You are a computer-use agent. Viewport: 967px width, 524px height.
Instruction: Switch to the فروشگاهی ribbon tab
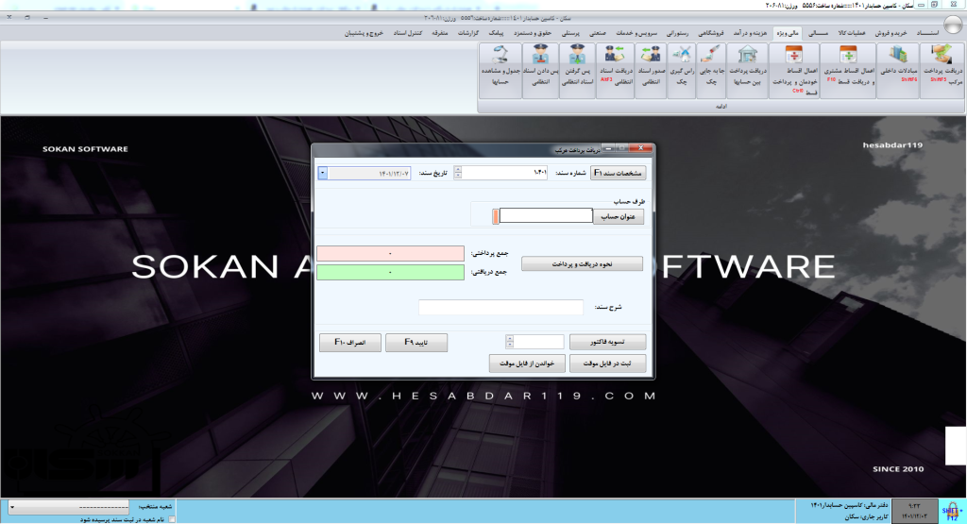pyautogui.click(x=711, y=33)
